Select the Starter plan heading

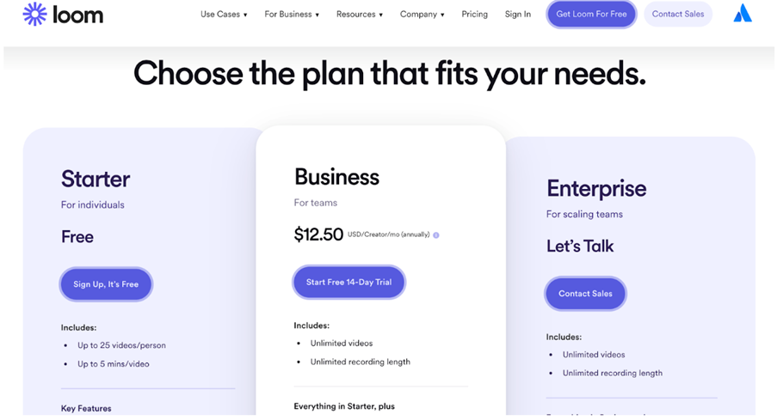coord(96,180)
